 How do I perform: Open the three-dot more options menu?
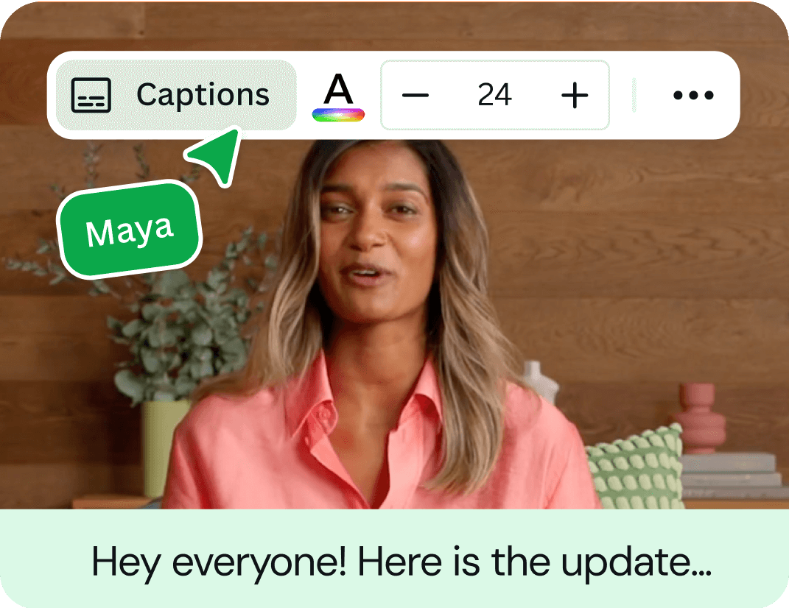[693, 95]
